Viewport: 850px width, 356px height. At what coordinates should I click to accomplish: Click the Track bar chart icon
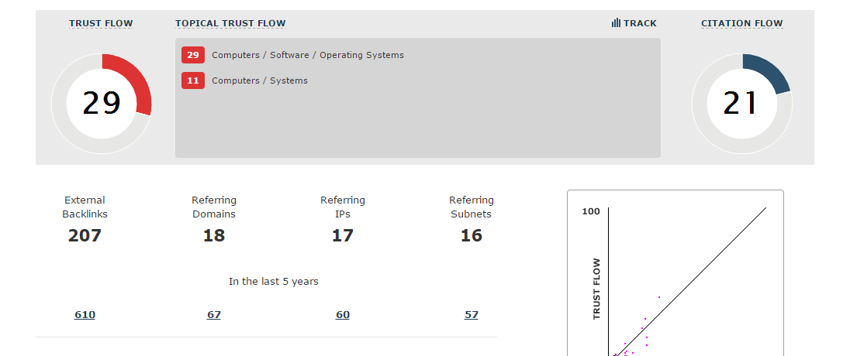(x=616, y=23)
